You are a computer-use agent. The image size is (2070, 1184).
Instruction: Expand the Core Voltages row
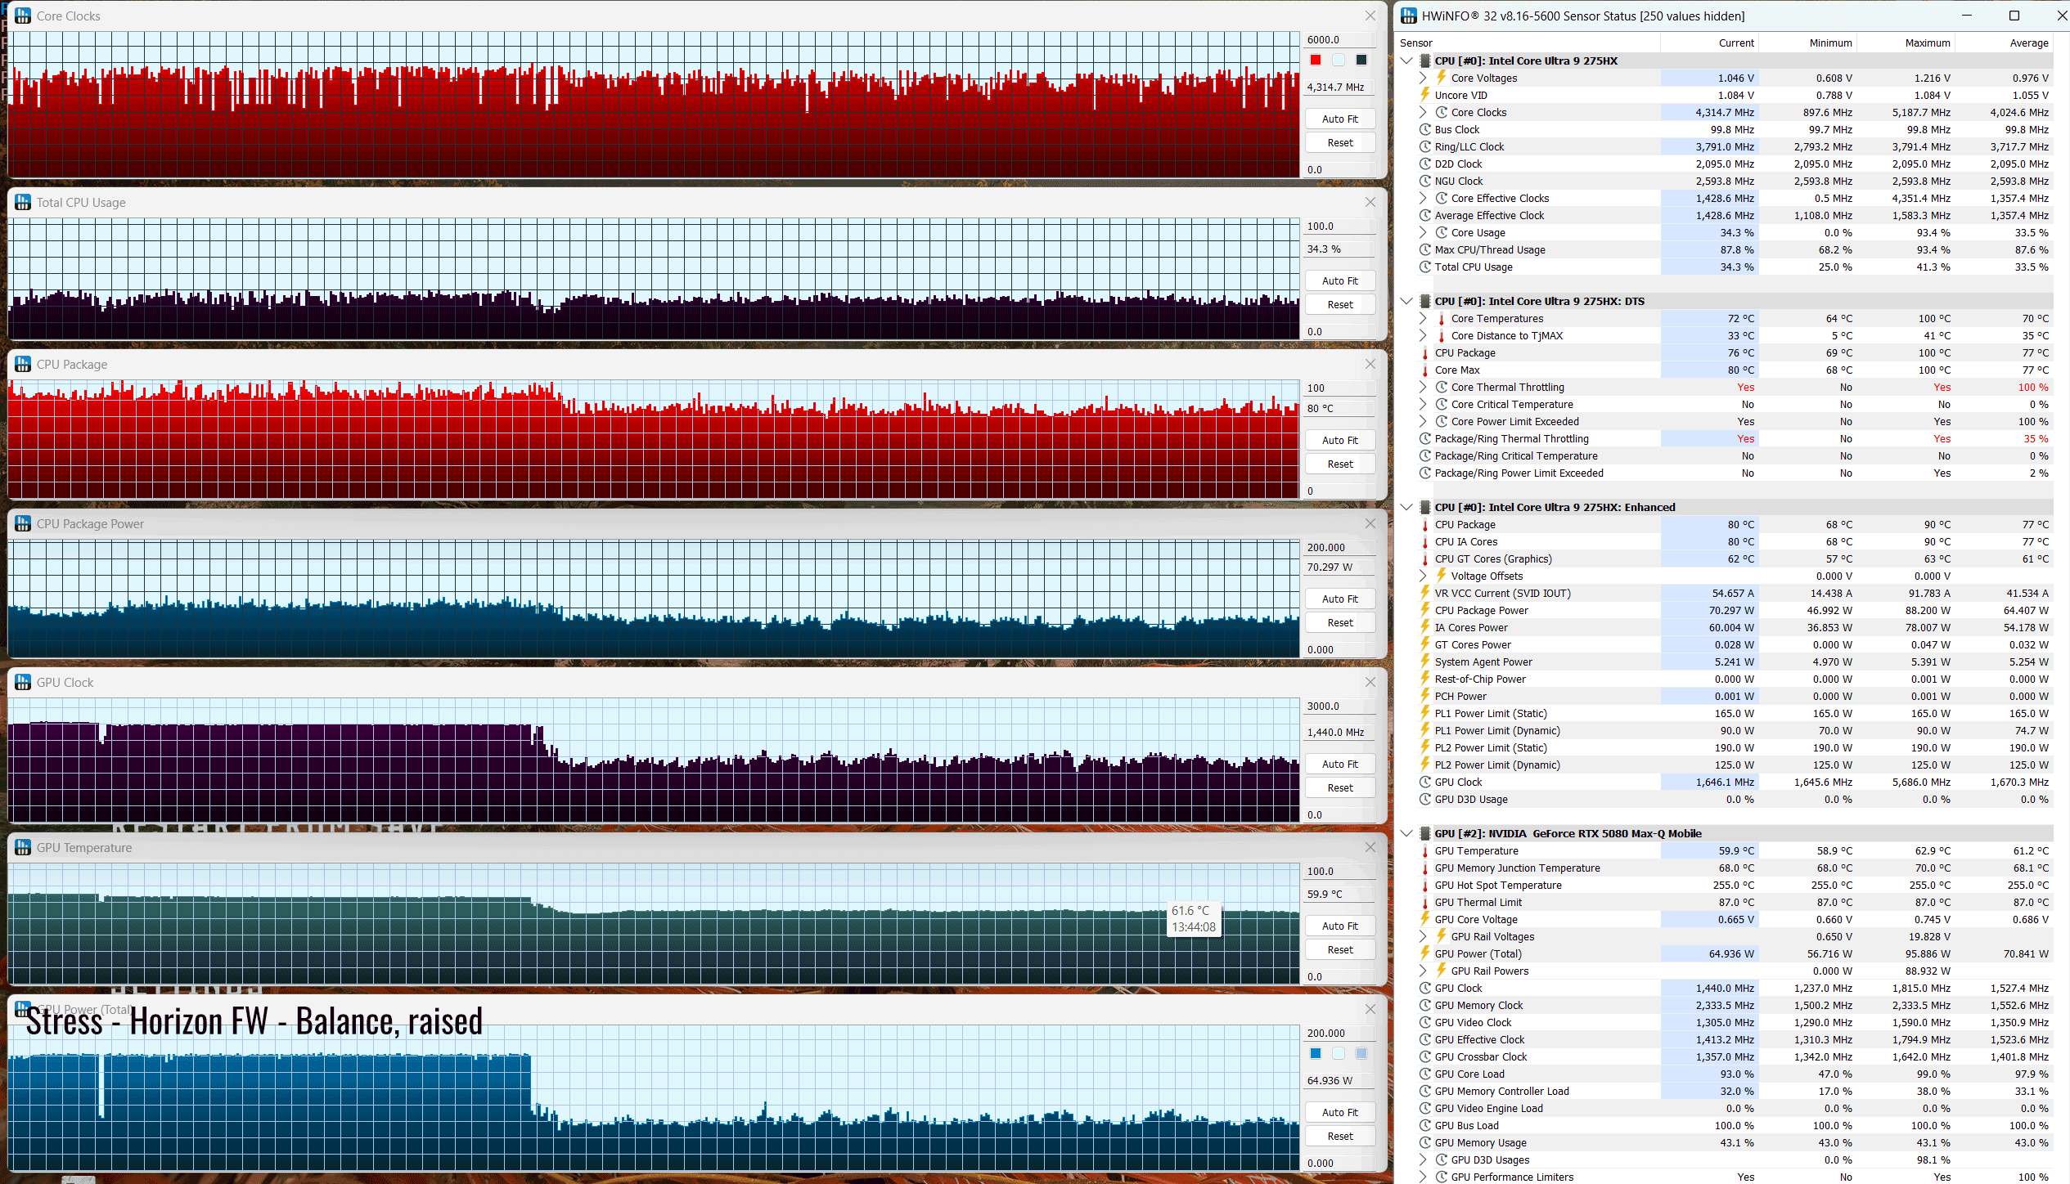pos(1423,78)
